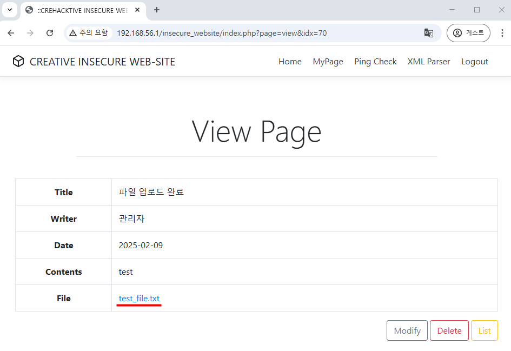Open MyPage in navigation

tap(328, 62)
